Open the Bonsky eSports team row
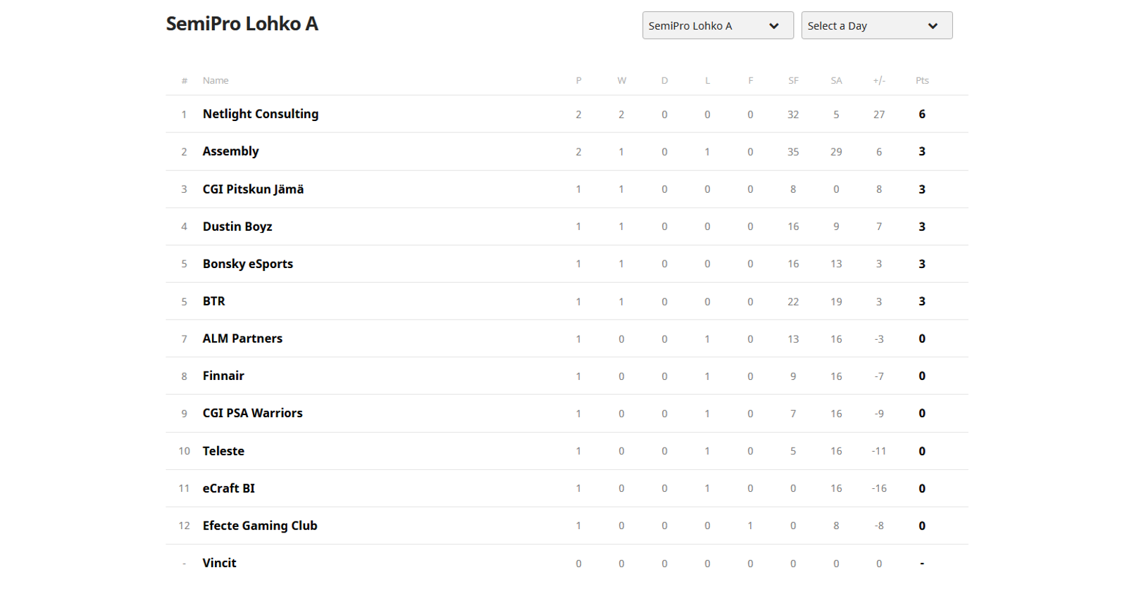This screenshot has width=1127, height=591. [x=247, y=264]
